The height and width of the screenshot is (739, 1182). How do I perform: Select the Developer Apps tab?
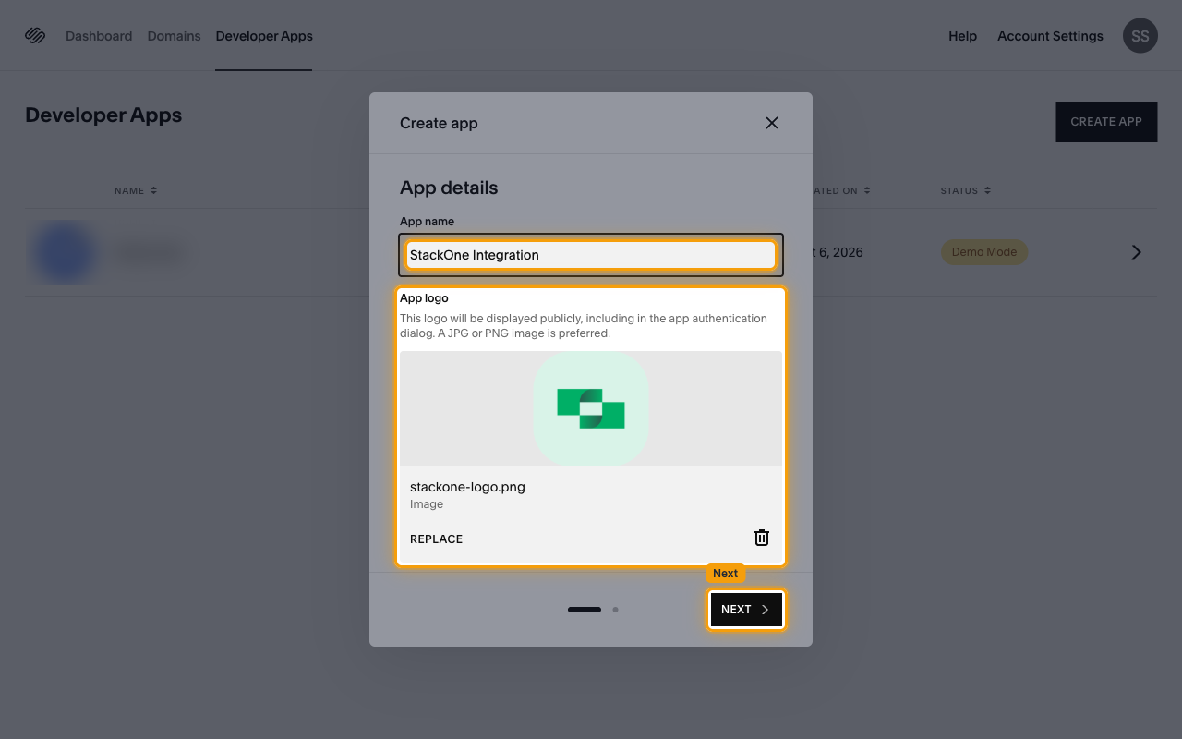point(264,36)
